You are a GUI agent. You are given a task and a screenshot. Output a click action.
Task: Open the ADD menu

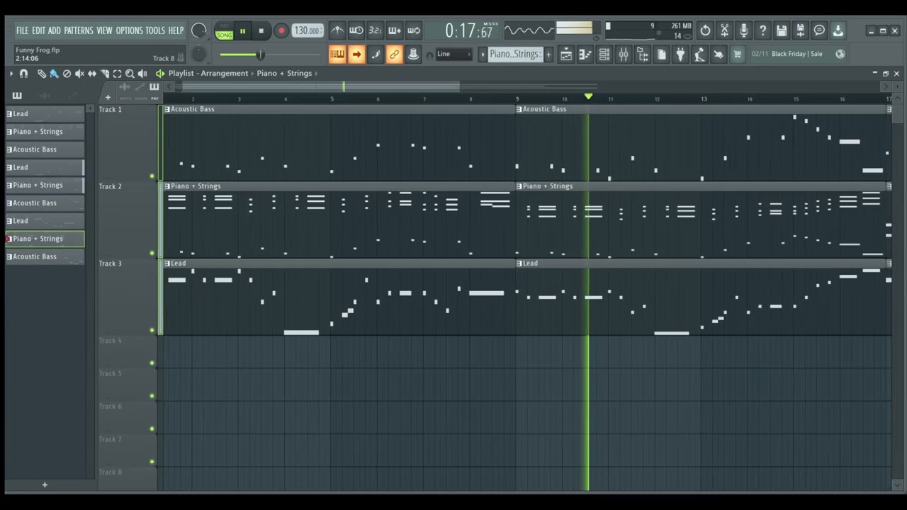click(55, 30)
